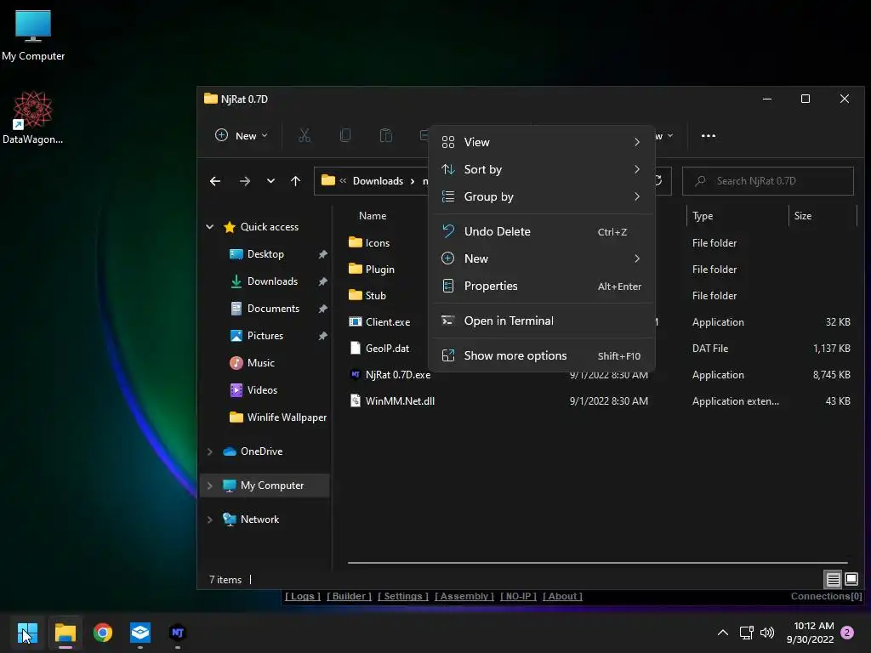Open the See more three-dots toolbar menu
Screen dimensions: 871x653
pyautogui.click(x=709, y=135)
